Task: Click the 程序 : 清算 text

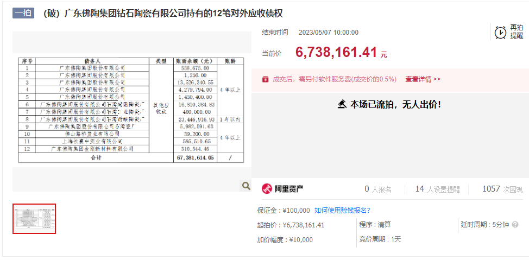Action: (375, 225)
